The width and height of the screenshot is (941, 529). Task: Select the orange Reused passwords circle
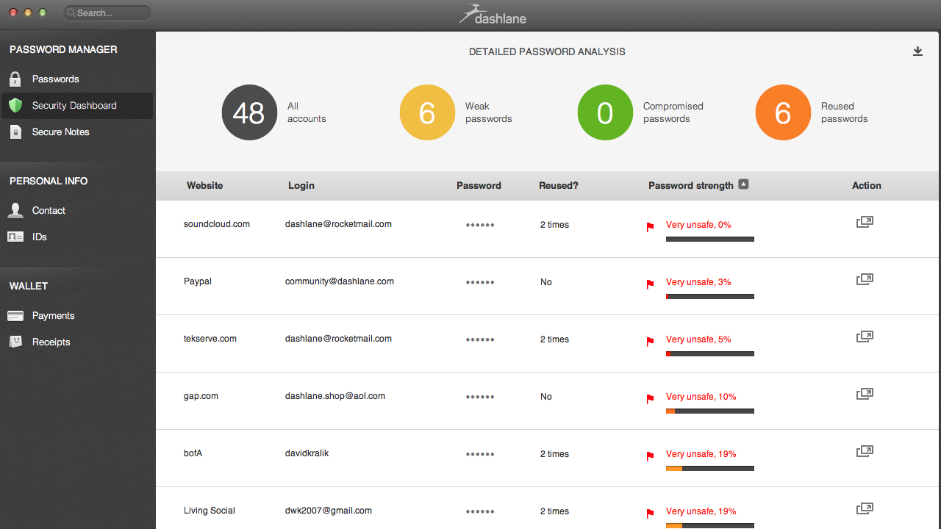(783, 112)
